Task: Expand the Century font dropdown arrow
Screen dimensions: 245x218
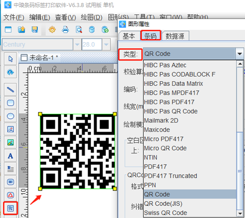Action: click(77, 44)
